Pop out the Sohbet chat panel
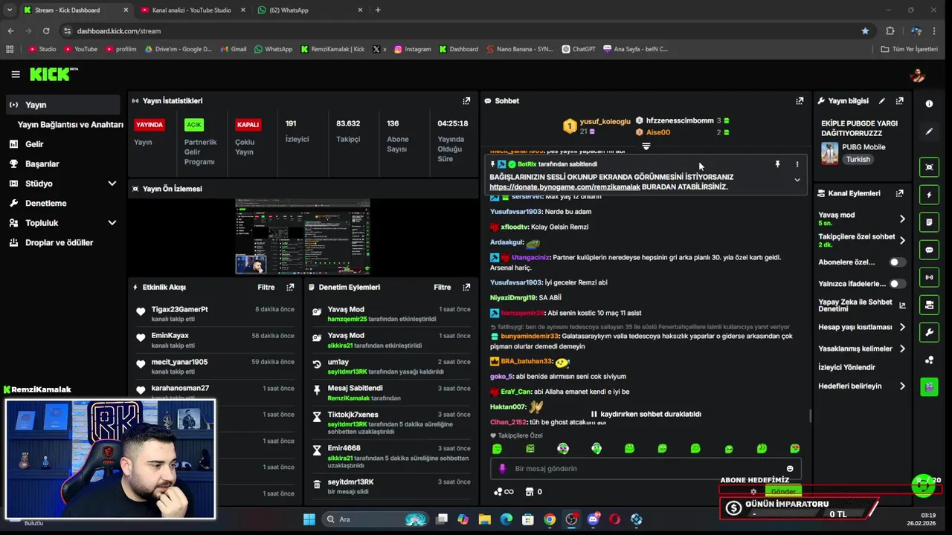This screenshot has height=535, width=952. coord(800,101)
